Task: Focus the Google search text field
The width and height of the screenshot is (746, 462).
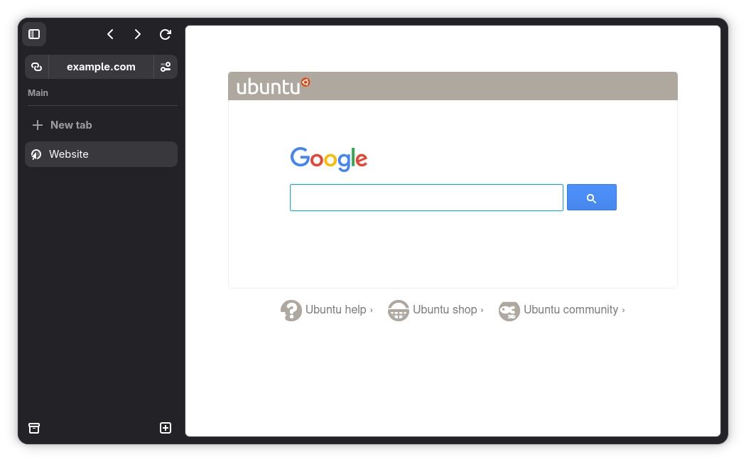Action: (426, 198)
